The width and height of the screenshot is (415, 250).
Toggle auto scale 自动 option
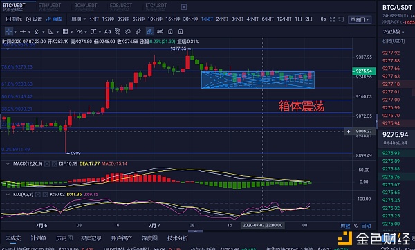366,226
